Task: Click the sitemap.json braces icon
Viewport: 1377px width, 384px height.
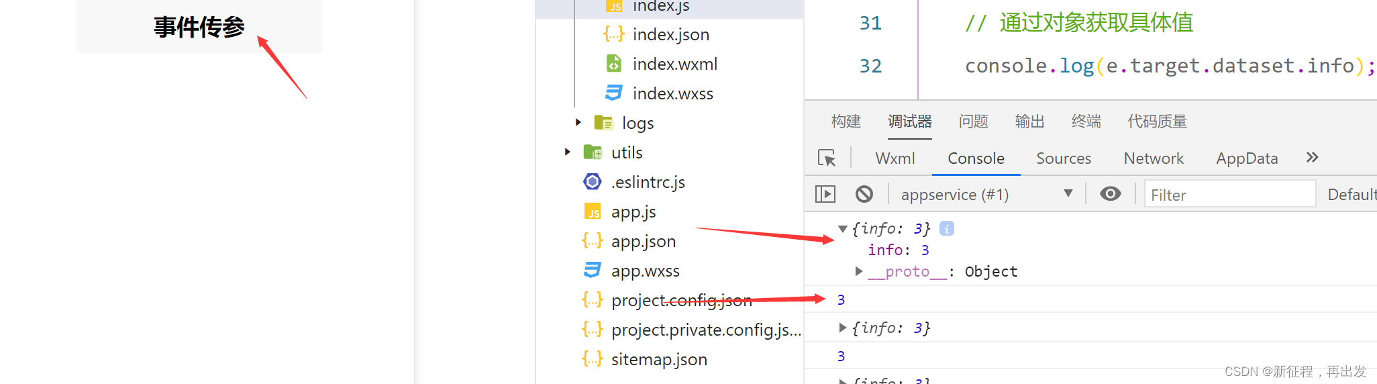Action: coord(593,358)
